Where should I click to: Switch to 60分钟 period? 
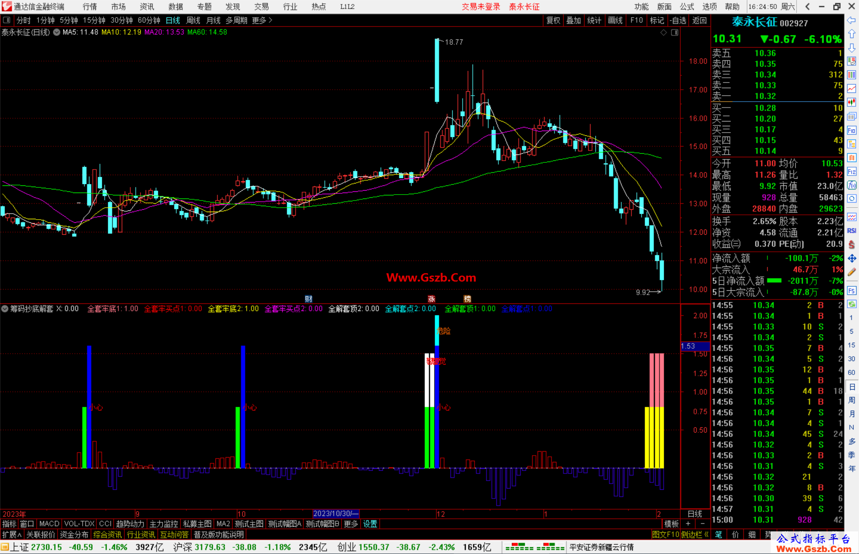point(149,20)
